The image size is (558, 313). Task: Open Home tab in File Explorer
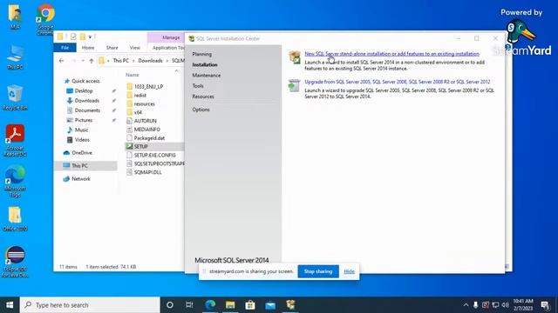pyautogui.click(x=88, y=48)
